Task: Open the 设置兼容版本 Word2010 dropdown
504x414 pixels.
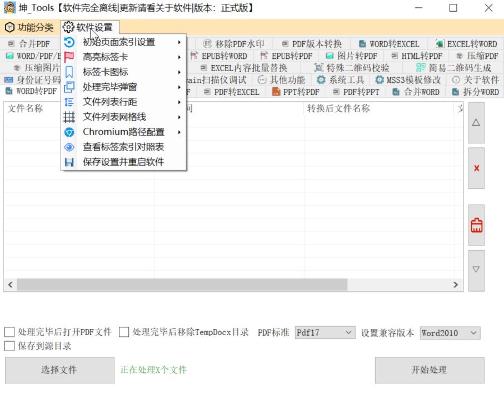Action: click(x=450, y=333)
